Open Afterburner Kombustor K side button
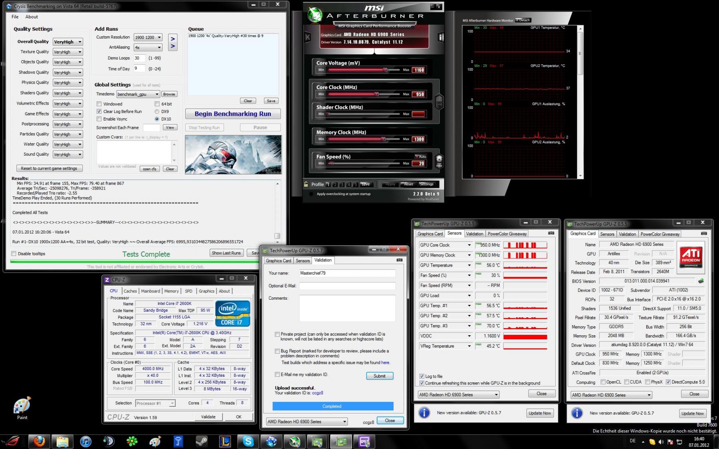 (308, 37)
